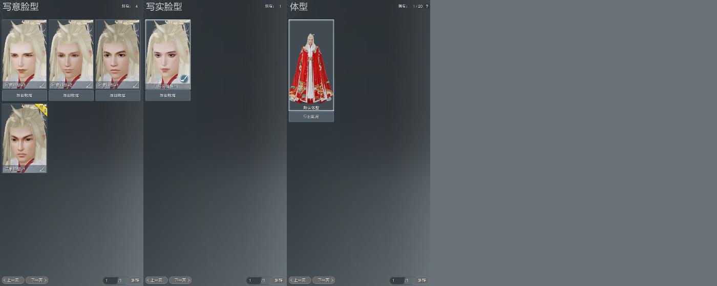
Task: Select the 写意脸型-3 face thumbnail
Action: point(24,54)
